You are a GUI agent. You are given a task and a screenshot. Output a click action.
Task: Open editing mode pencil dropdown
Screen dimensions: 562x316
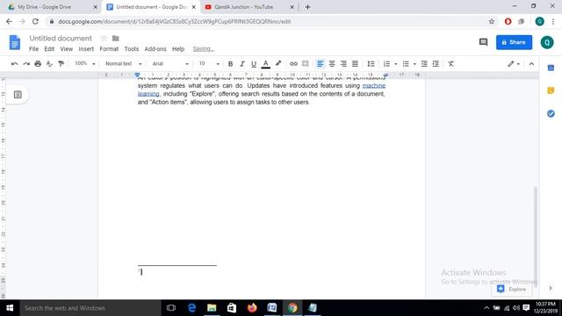(514, 64)
